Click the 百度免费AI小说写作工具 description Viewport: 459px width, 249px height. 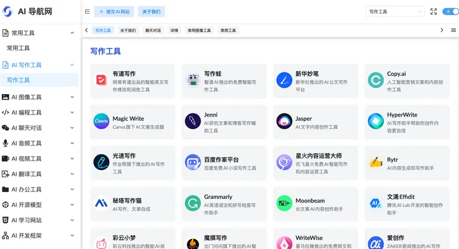click(x=230, y=168)
